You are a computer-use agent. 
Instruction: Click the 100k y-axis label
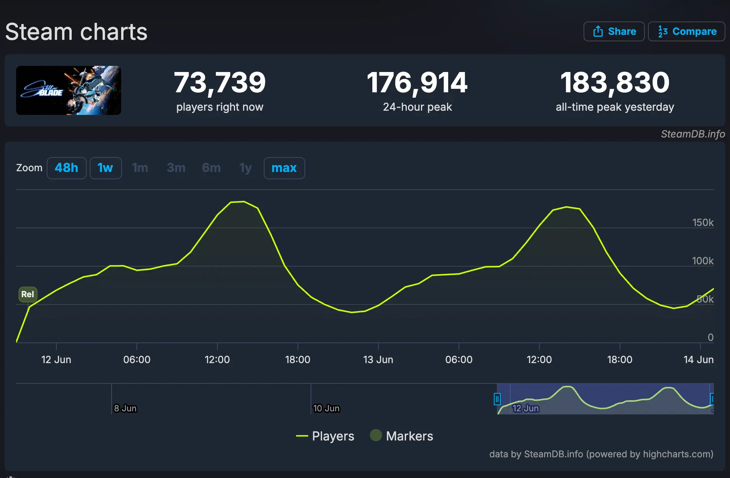click(703, 261)
